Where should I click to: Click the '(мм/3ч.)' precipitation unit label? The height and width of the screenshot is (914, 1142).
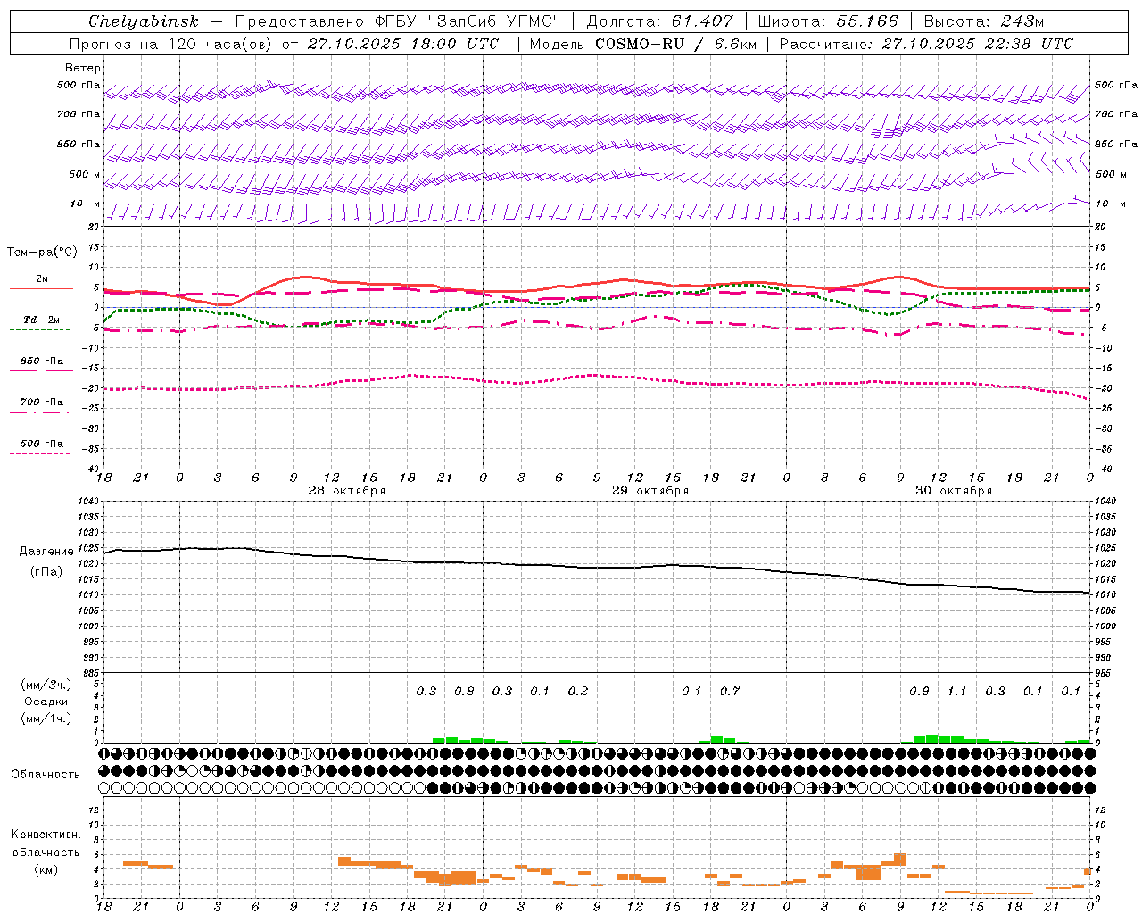[46, 685]
